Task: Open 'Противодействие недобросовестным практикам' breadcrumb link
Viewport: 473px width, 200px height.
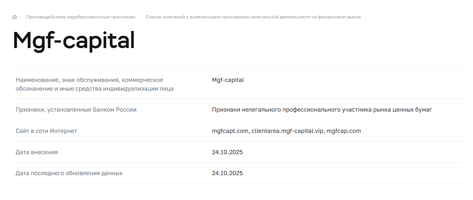Action: pyautogui.click(x=80, y=17)
